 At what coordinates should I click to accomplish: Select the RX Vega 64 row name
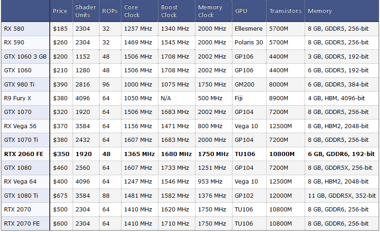[20, 182]
